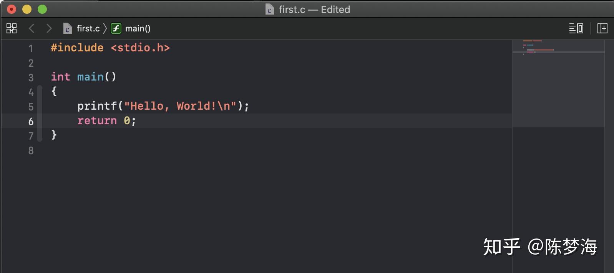Click the return keyword
The height and width of the screenshot is (273, 614).
pos(97,121)
